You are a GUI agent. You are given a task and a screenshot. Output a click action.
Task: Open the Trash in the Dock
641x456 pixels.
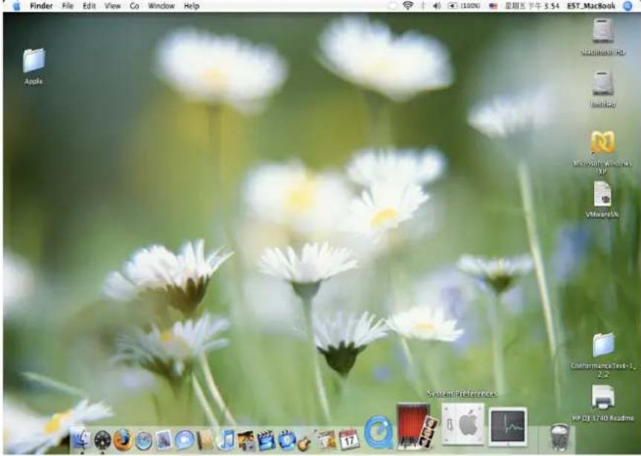560,437
